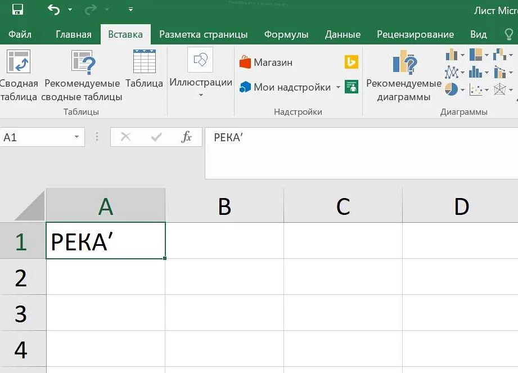Click the Save icon in quick access toolbar
Screen dimensions: 518x373
tap(17, 10)
